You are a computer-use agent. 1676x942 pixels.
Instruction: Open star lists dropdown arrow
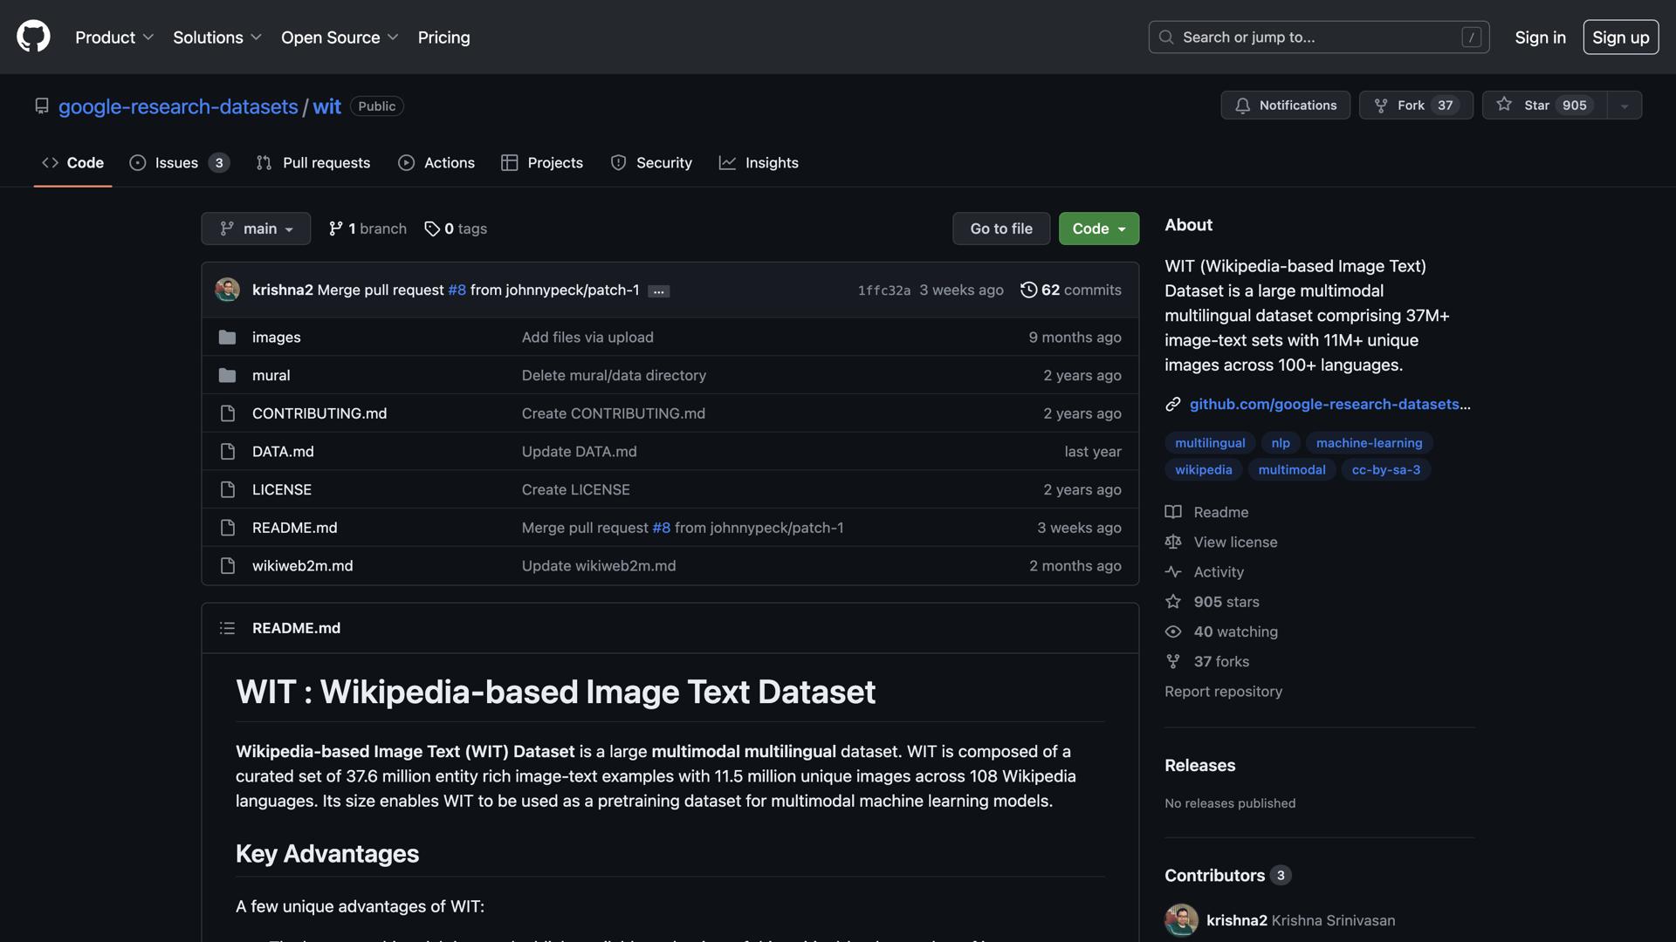[x=1624, y=106]
